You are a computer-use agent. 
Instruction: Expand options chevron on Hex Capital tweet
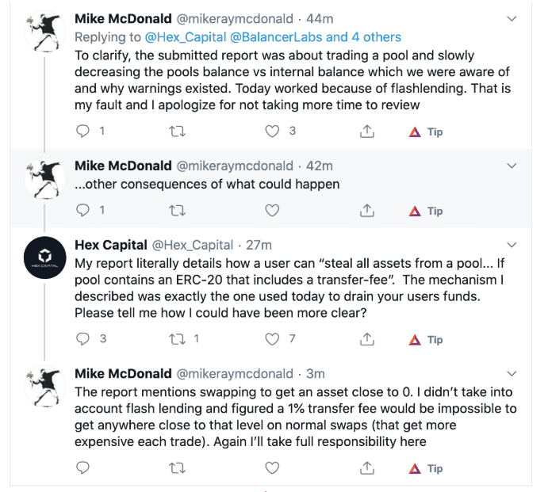point(512,245)
